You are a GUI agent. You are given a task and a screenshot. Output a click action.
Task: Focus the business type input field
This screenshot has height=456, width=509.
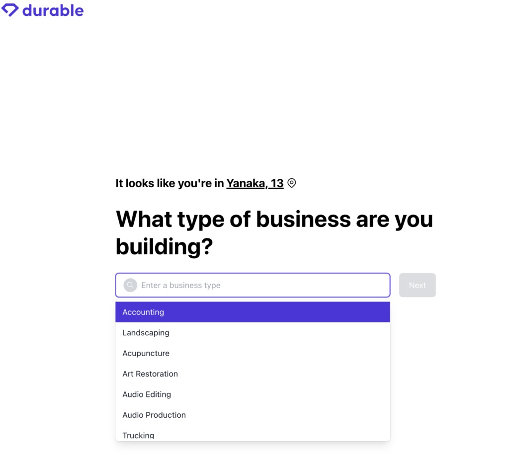pos(258,285)
